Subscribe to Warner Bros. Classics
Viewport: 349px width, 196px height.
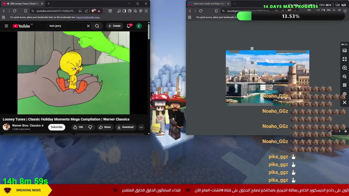coord(57,127)
